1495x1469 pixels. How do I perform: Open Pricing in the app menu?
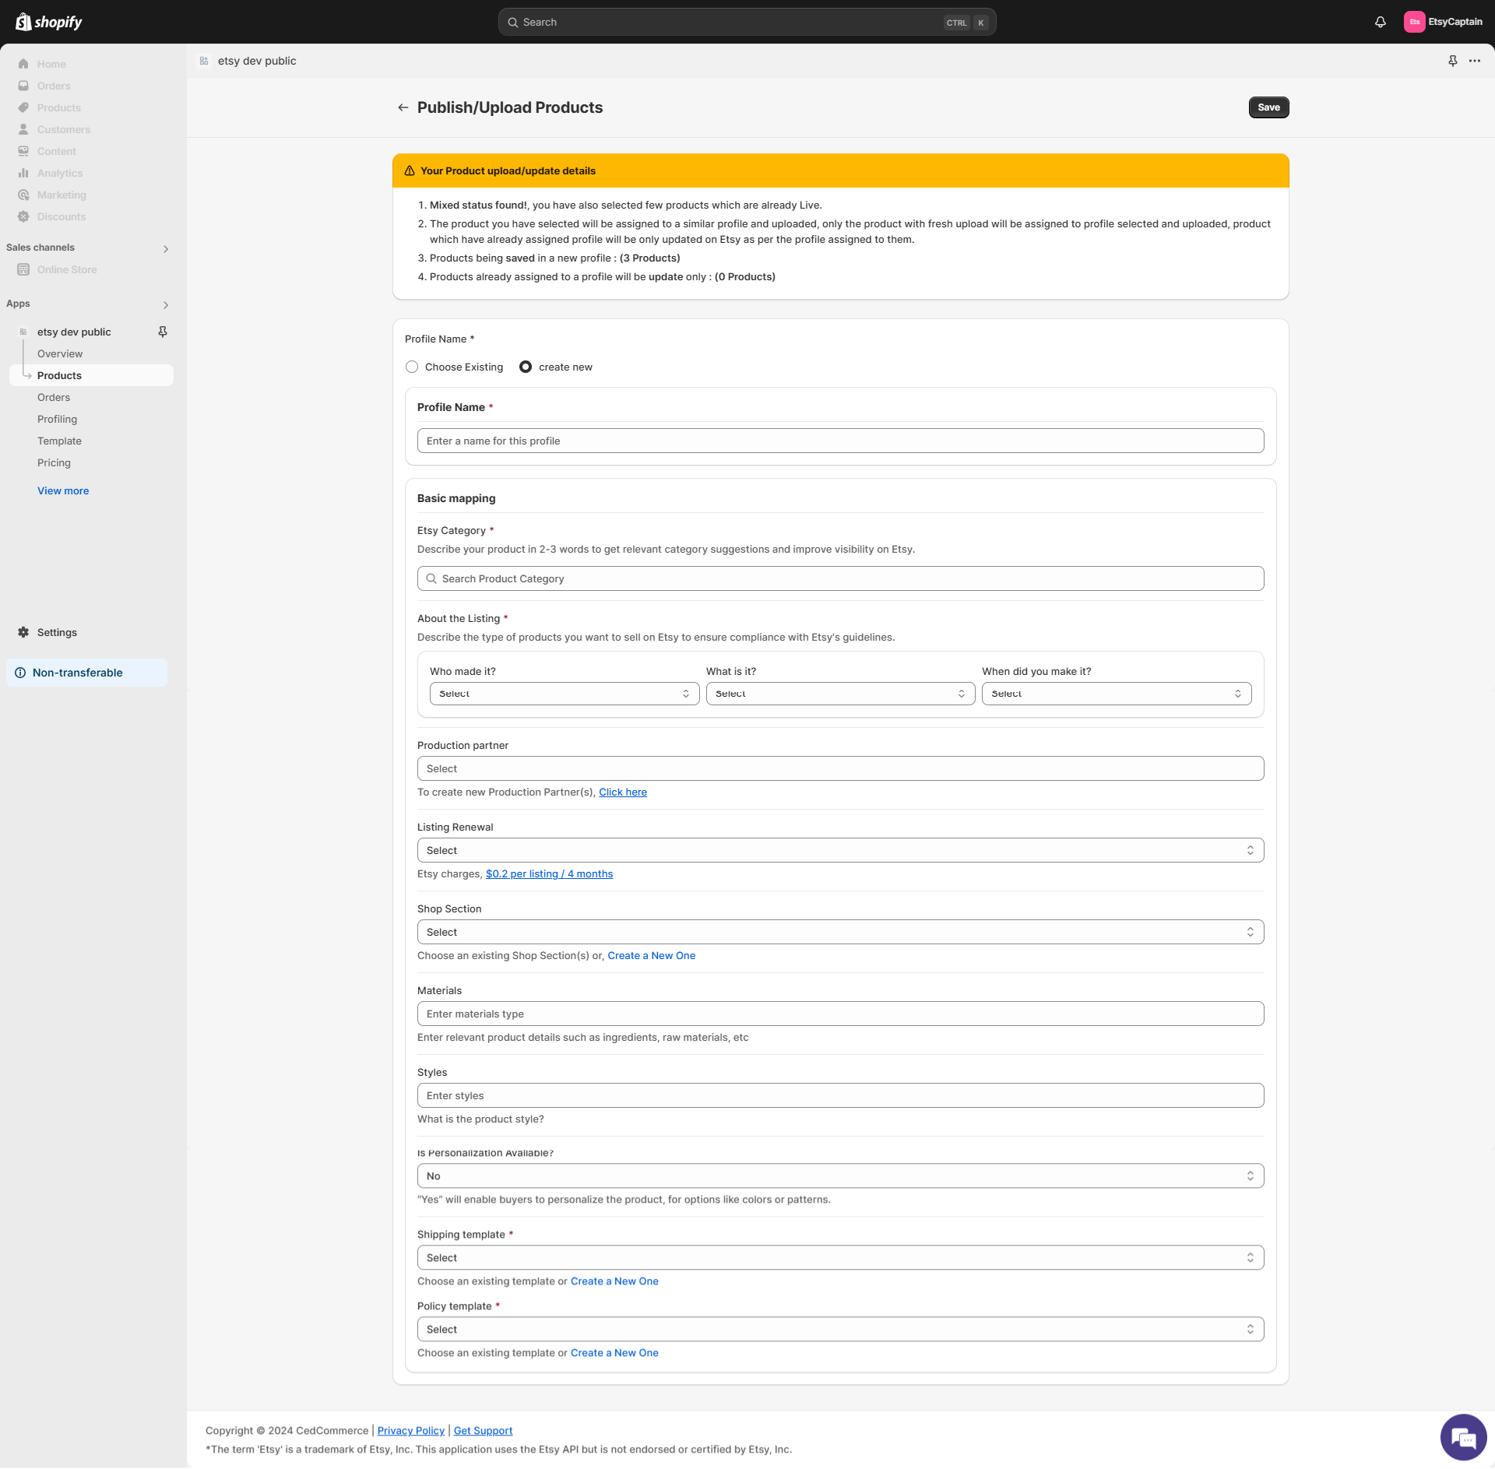(x=54, y=462)
